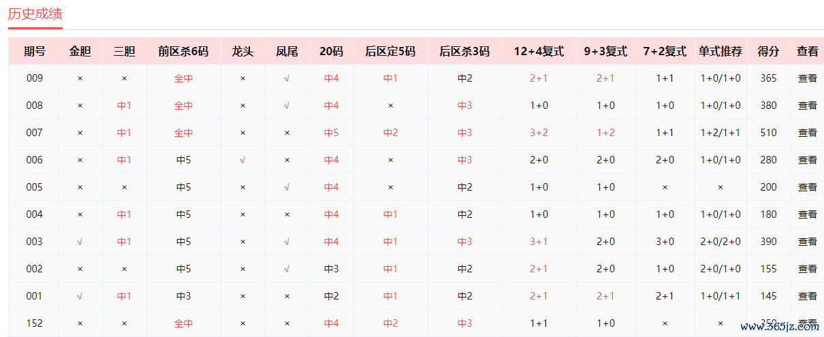Screen dimensions: 824x337
Task: Click the 单式推荐 column header
Action: pyautogui.click(x=720, y=51)
